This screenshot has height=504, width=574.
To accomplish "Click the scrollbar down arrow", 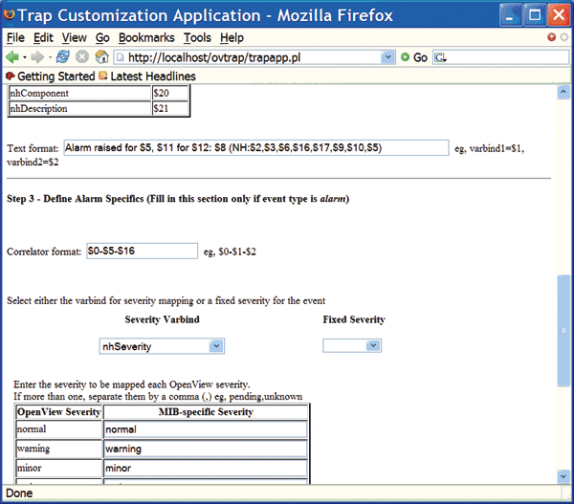I will pyautogui.click(x=563, y=475).
